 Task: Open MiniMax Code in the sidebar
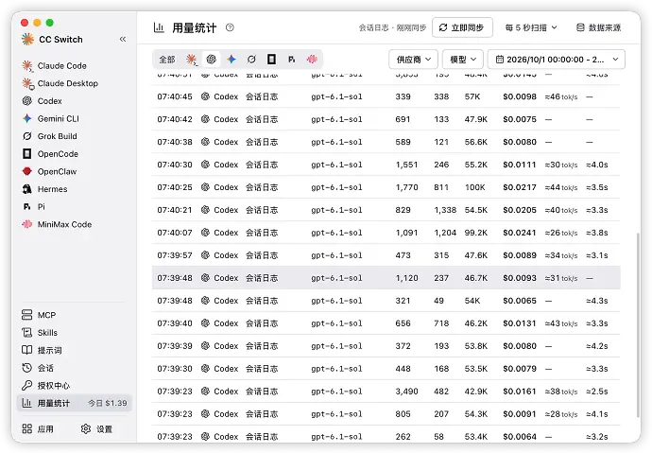57,224
